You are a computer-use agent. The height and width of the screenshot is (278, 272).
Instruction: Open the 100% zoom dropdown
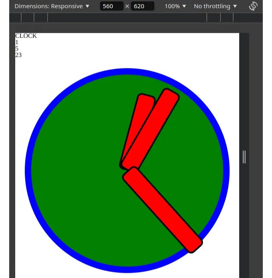(175, 6)
